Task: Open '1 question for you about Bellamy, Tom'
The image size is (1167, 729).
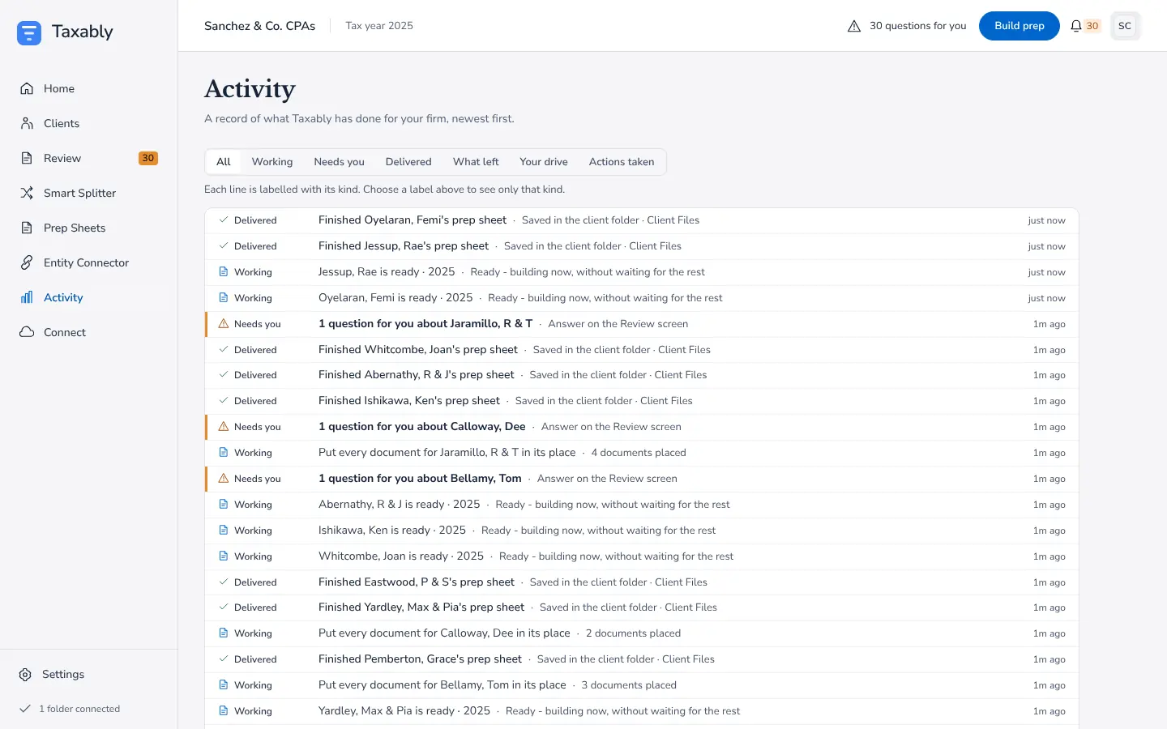Action: (x=420, y=478)
